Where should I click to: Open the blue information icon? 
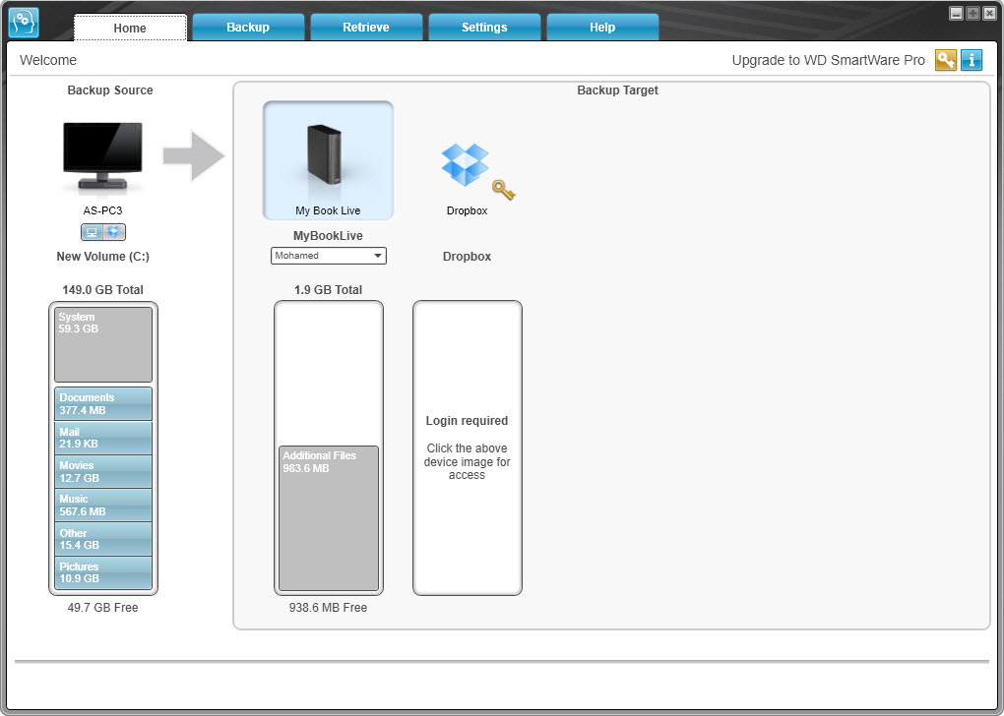972,60
